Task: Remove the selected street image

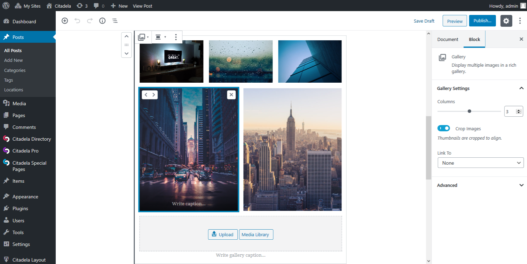Action: pyautogui.click(x=231, y=95)
